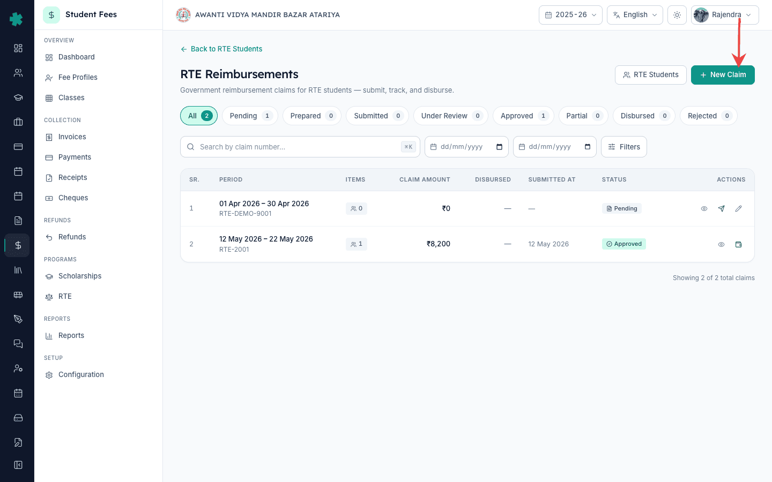The image size is (772, 482).
Task: Open the RTE Students button
Action: pyautogui.click(x=651, y=75)
